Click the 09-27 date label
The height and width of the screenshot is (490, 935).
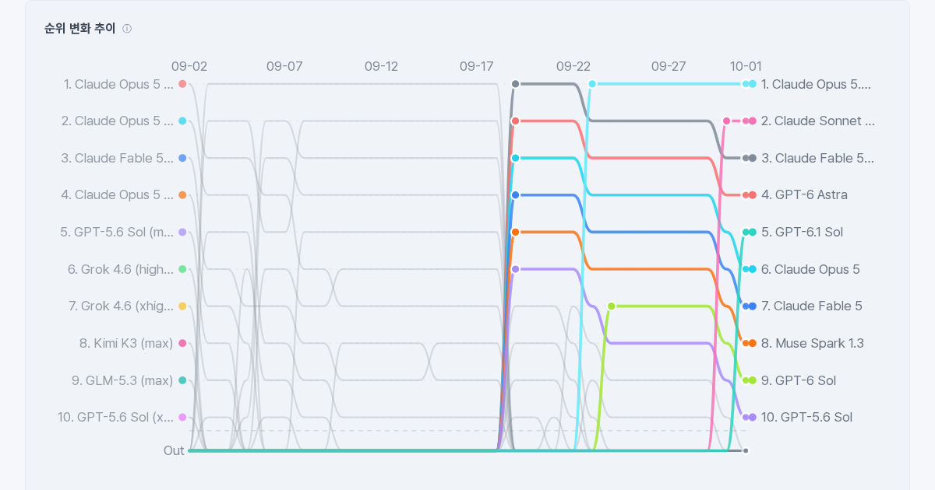(x=669, y=66)
